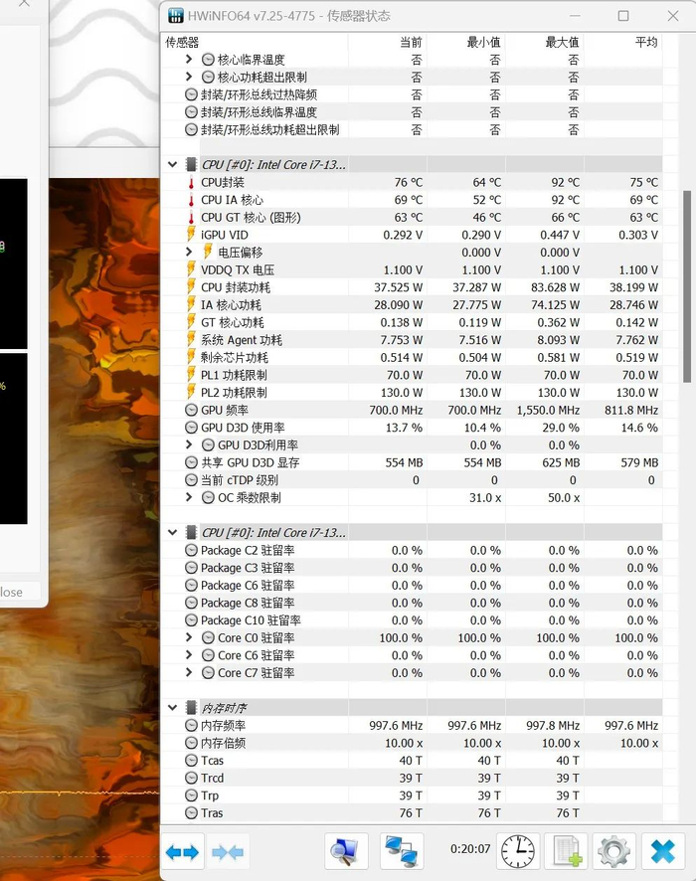Viewport: 696px width, 881px height.
Task: Click lightning icon beside PL2 功耗限制
Action: tap(191, 392)
